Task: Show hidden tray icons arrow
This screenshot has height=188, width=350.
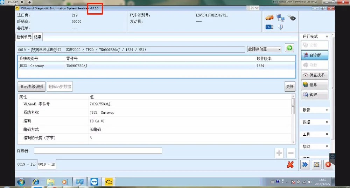Action: [x=287, y=182]
